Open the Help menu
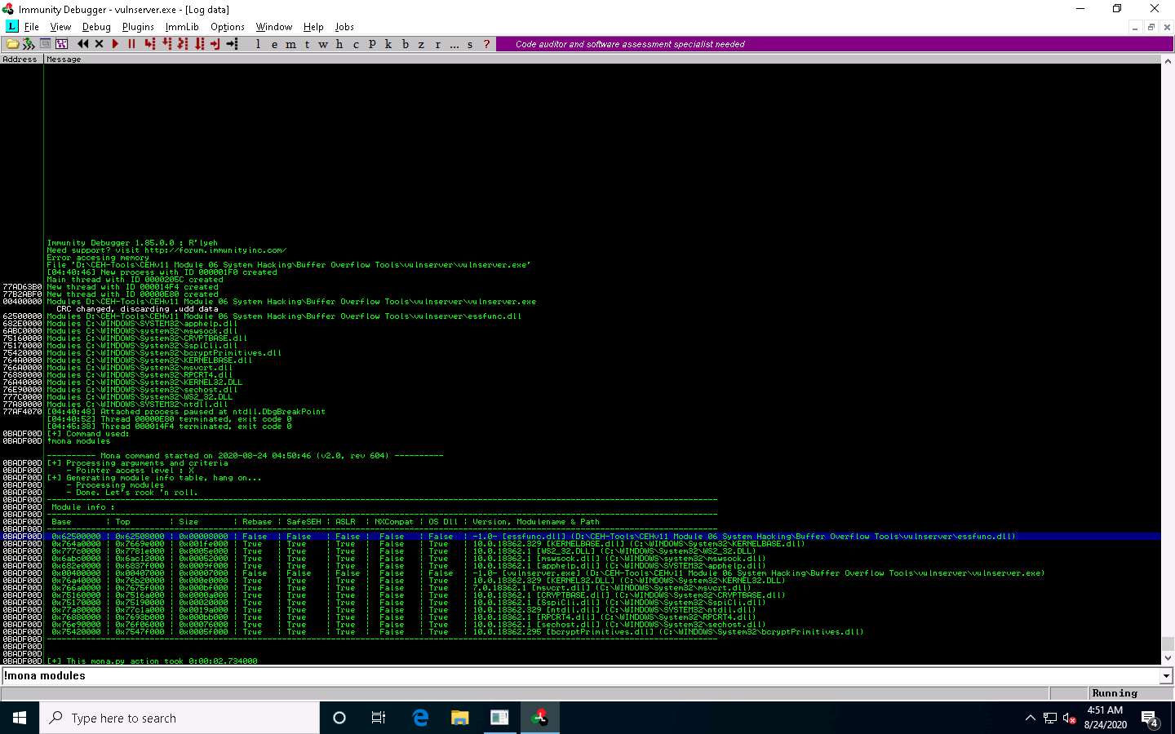The height and width of the screenshot is (734, 1175). [x=313, y=27]
